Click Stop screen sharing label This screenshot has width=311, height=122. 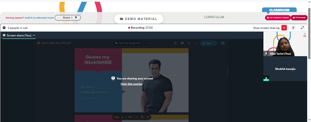pyautogui.click(x=266, y=28)
